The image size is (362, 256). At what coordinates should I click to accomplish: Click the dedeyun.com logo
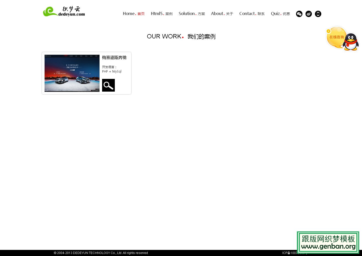pyautogui.click(x=64, y=11)
